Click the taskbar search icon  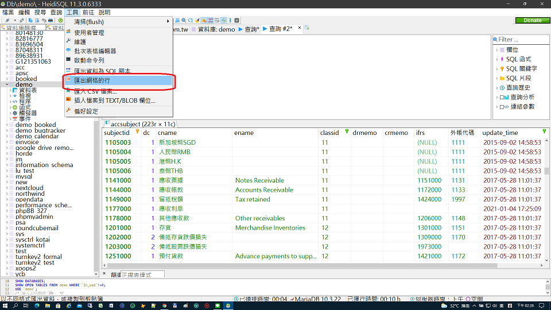coord(15,306)
